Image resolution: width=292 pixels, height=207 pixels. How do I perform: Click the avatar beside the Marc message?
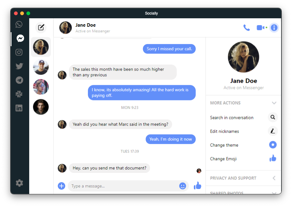[x=62, y=125]
